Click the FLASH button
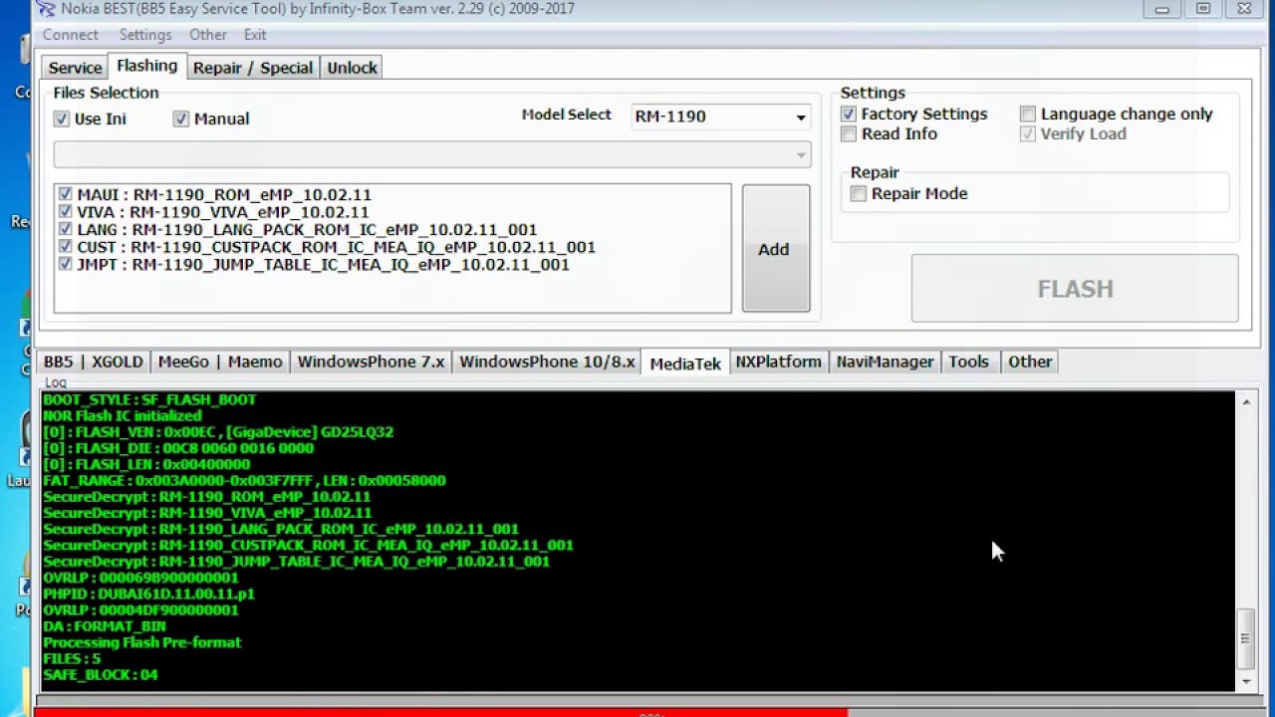Viewport: 1275px width, 717px height. [1075, 289]
